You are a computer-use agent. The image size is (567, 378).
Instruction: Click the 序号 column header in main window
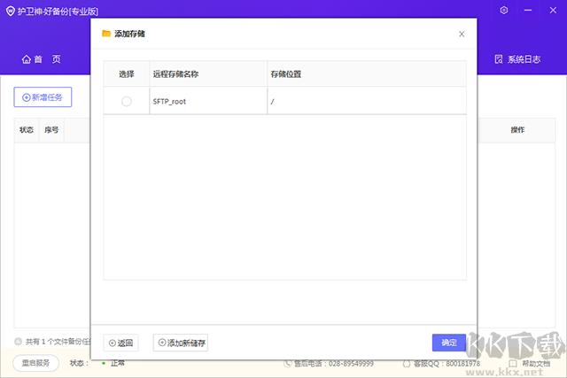(51, 130)
